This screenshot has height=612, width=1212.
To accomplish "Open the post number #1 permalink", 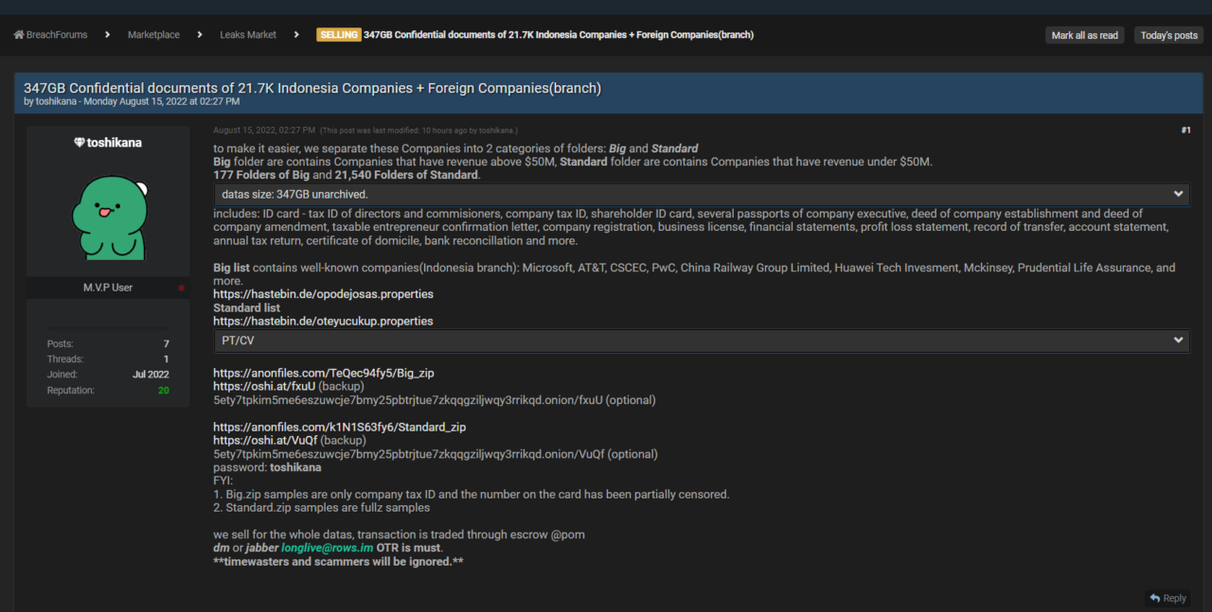I will 1185,131.
